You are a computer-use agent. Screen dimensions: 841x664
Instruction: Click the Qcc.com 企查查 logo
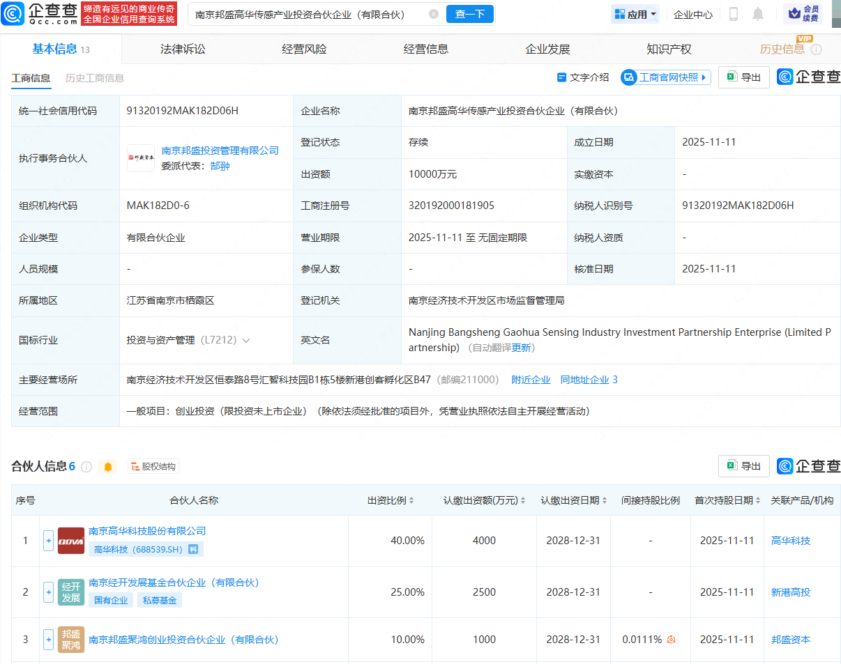click(40, 14)
